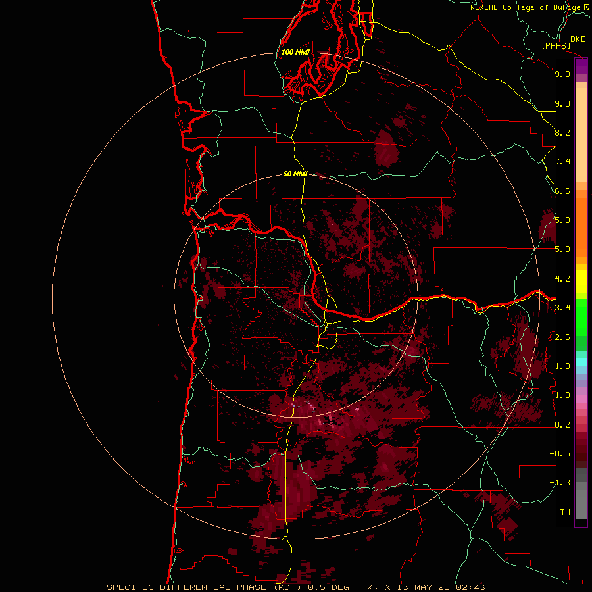The width and height of the screenshot is (592, 592).
Task: Pick the pink segment of the color bar
Action: (x=581, y=399)
